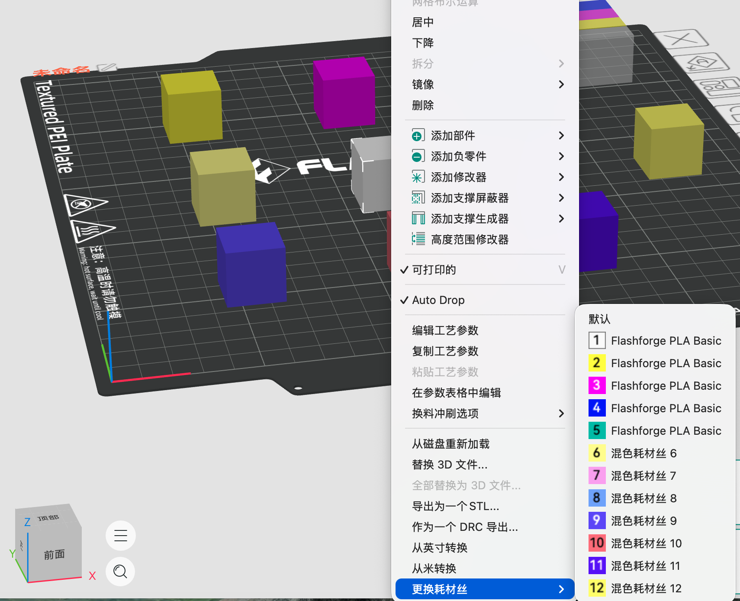This screenshot has height=601, width=740.
Task: Select 作为一个 DRC 导出... menu entry
Action: click(x=485, y=527)
